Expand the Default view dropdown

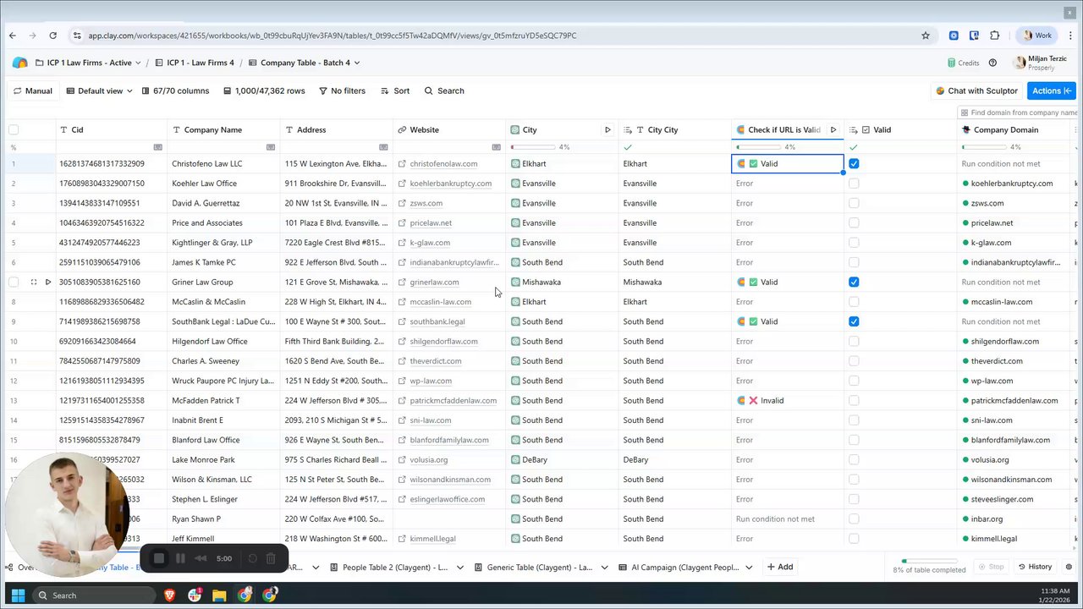[99, 91]
